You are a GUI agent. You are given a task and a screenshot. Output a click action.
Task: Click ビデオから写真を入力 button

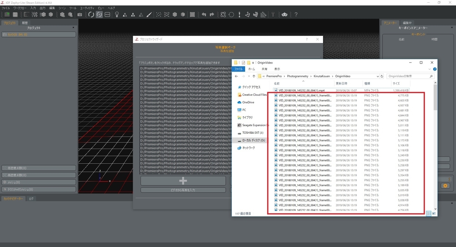[183, 190]
